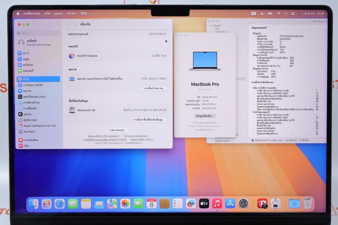Open Music from the Dock
The width and height of the screenshot is (338, 225).
point(217,204)
